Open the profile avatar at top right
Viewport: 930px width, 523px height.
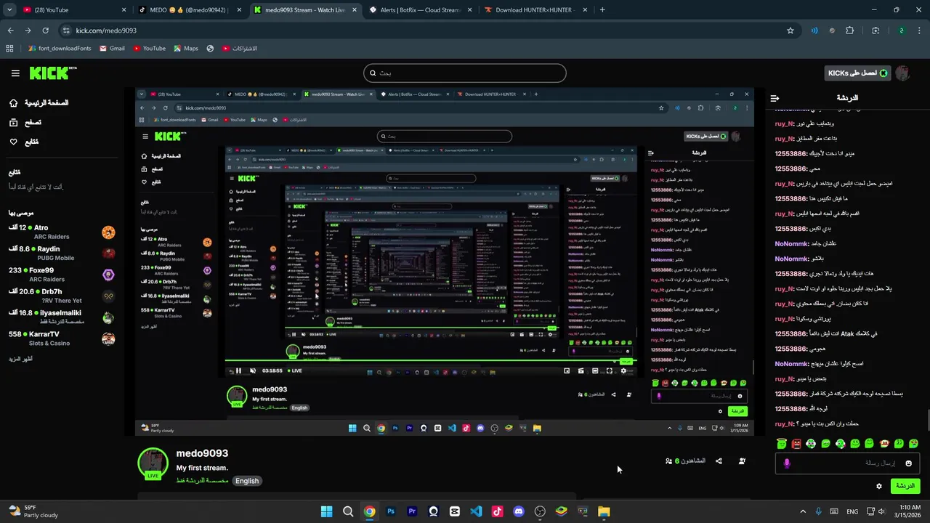coord(902,73)
